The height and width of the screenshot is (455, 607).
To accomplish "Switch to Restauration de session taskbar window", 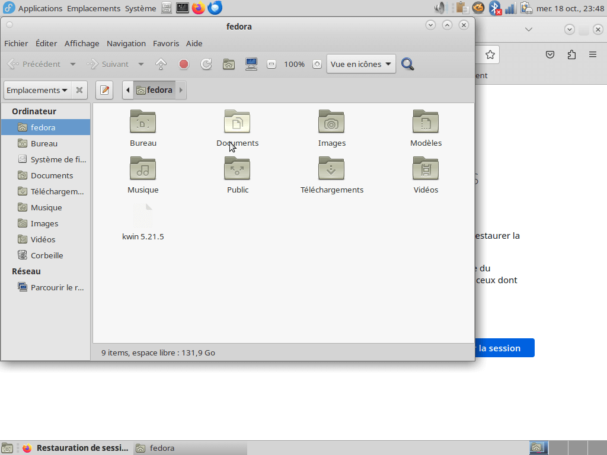I will 75,448.
